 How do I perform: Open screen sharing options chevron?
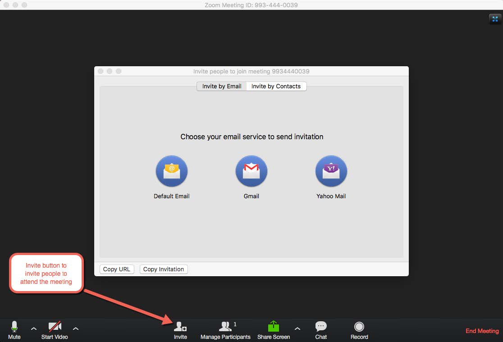(297, 329)
